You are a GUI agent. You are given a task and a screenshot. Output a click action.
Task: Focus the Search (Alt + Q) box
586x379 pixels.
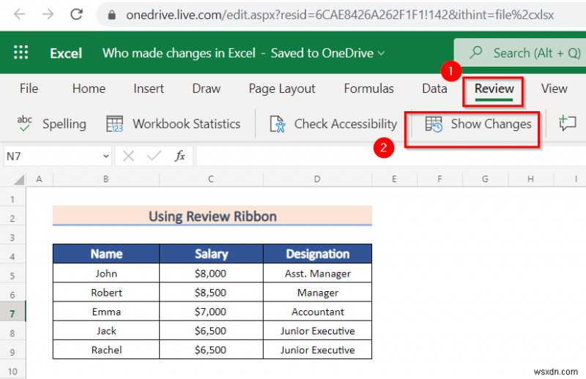tap(520, 53)
